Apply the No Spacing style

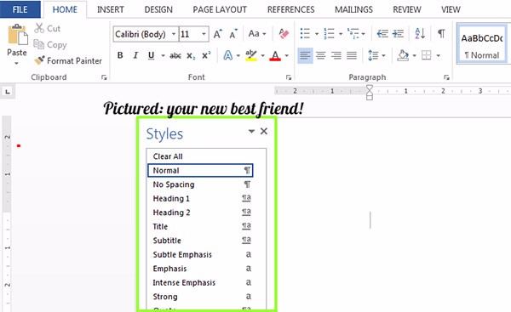tap(200, 184)
